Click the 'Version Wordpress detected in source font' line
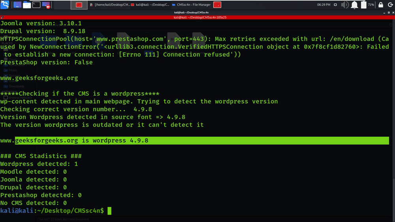The width and height of the screenshot is (395, 222). [93, 117]
